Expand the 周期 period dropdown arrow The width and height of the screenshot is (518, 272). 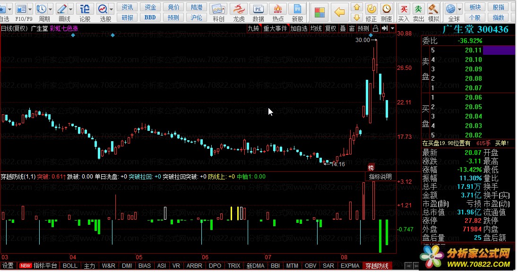(x=51, y=9)
